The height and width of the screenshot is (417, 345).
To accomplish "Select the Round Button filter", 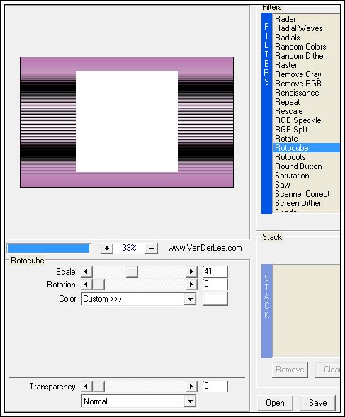I will [x=298, y=166].
